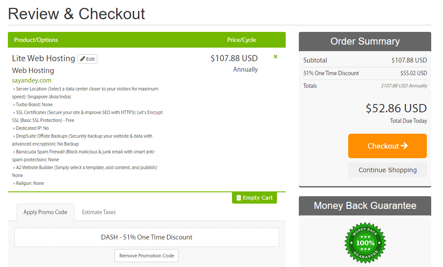Image resolution: width=443 pixels, height=267 pixels.
Task: Click the pencil Edit icon beside Lite Web Hosting
Action: 83,59
